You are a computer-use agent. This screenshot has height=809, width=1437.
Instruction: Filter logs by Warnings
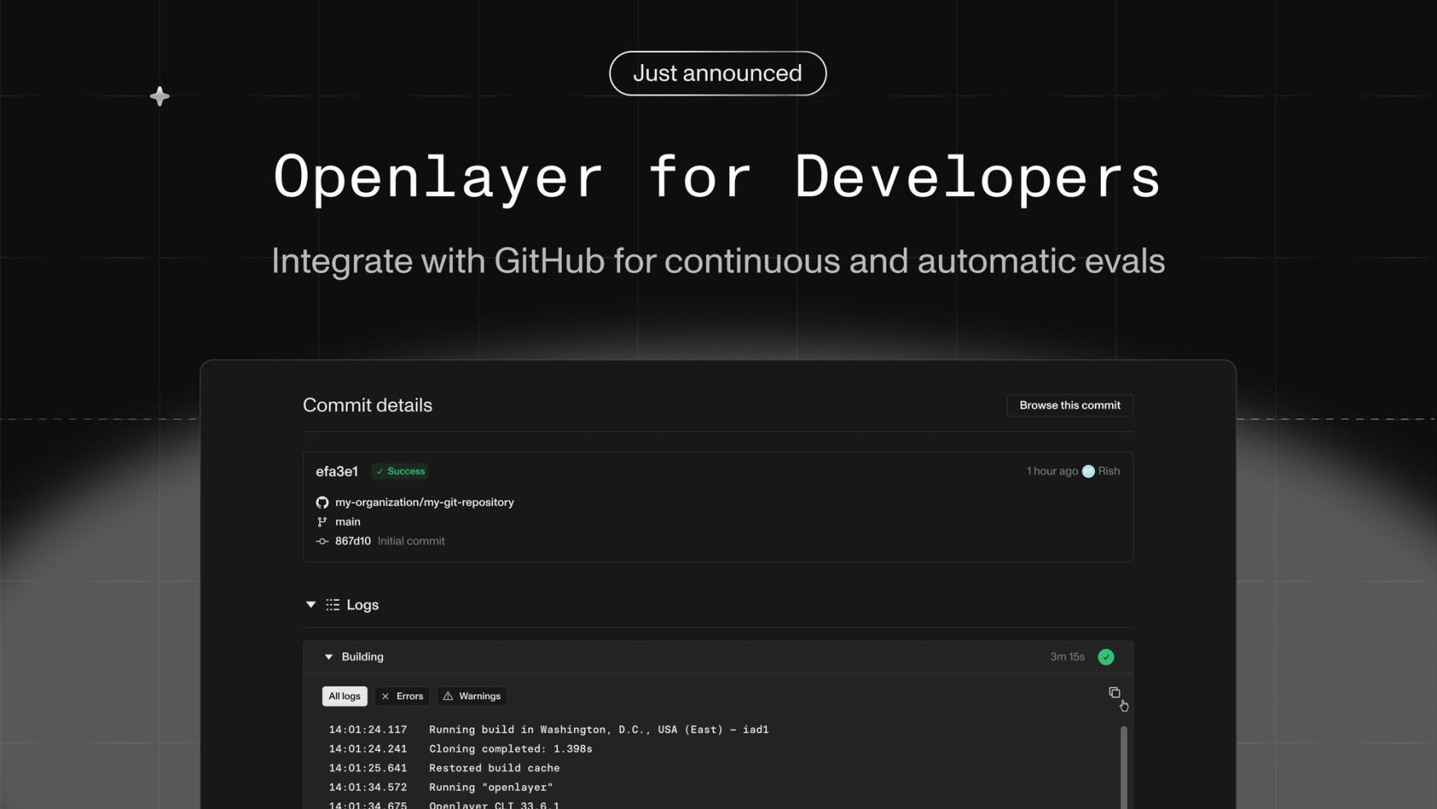pyautogui.click(x=472, y=696)
